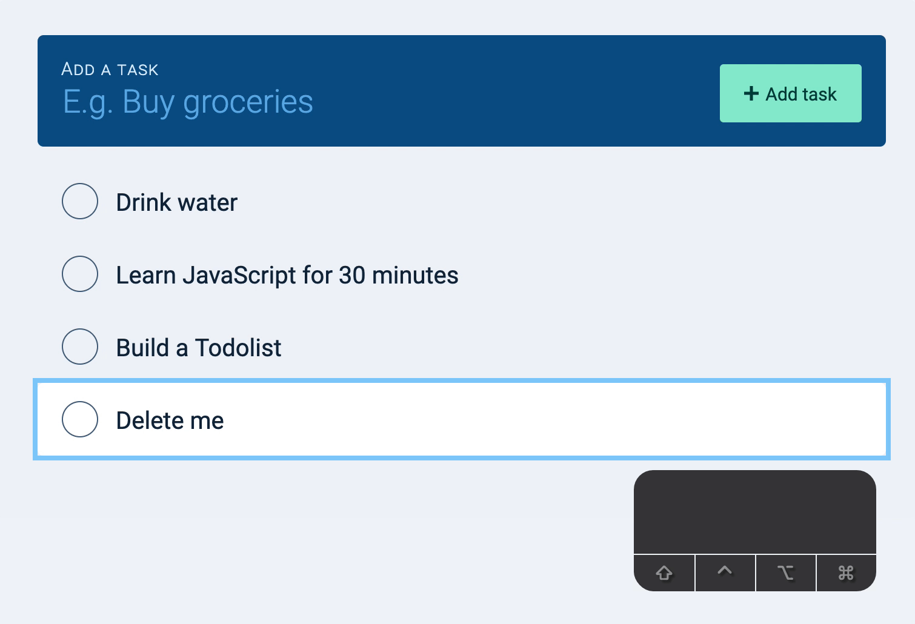Click the Option key icon
The image size is (915, 624).
click(x=785, y=573)
